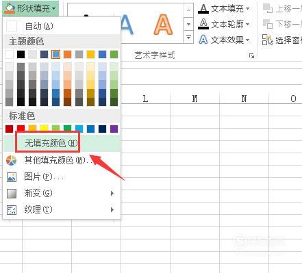Pick light gray theme color swatch
The image size is (302, 273).
[x=32, y=55]
